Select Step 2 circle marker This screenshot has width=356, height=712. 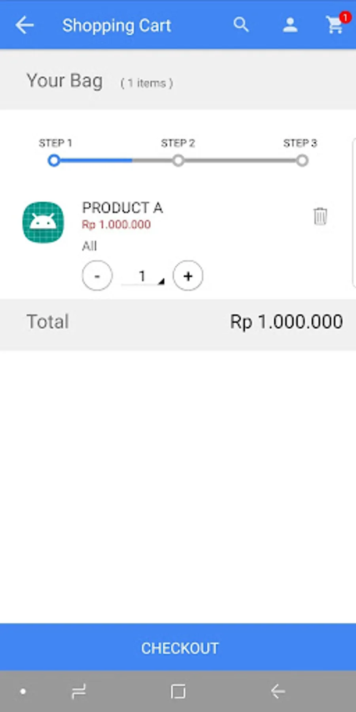pos(178,161)
